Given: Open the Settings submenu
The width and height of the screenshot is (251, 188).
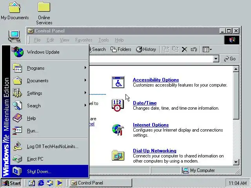Looking at the screenshot, I should [49, 93].
